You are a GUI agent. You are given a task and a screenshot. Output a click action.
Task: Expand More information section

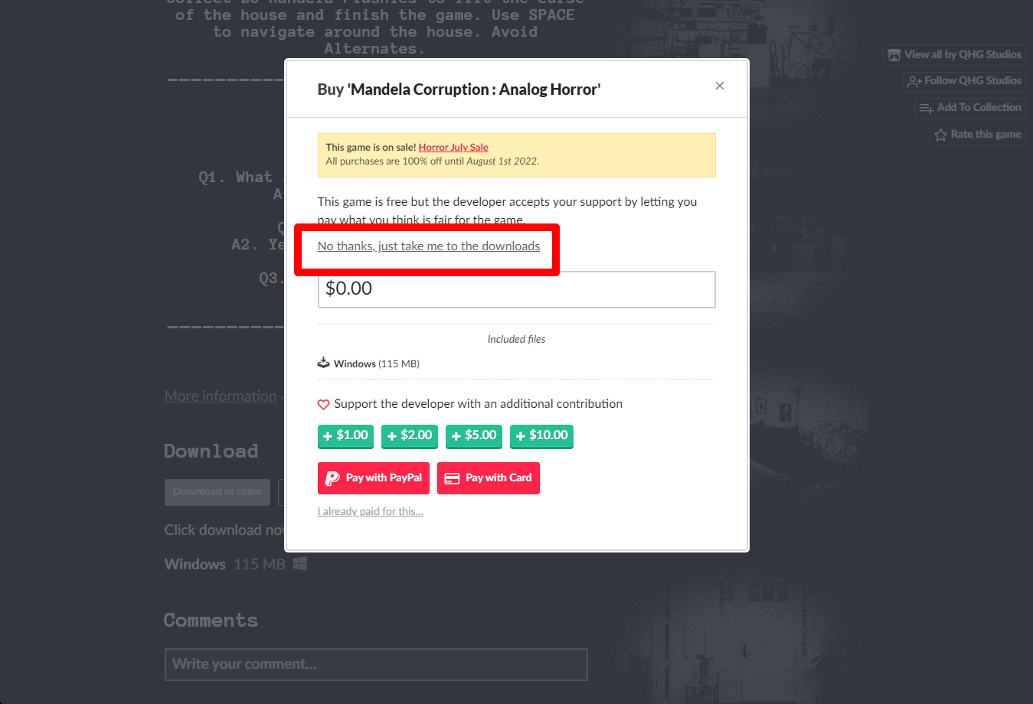click(x=221, y=396)
